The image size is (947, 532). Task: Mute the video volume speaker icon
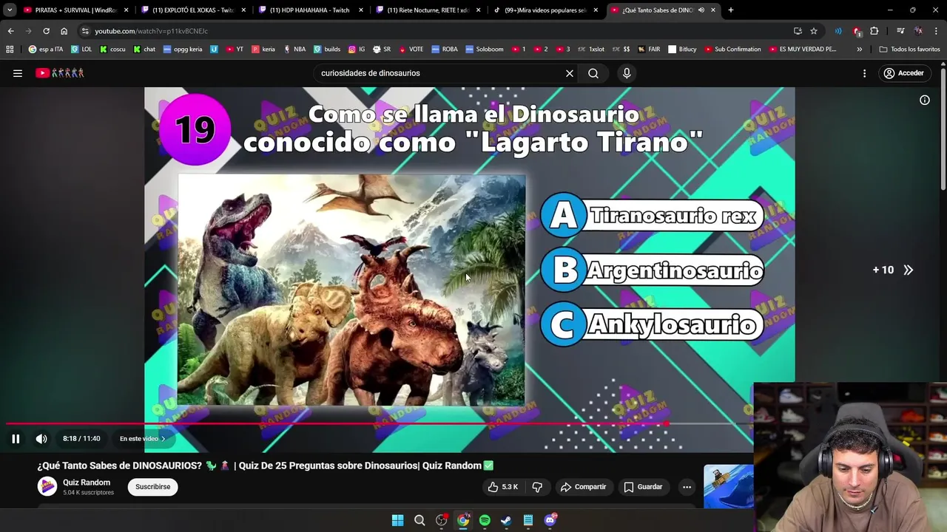(41, 438)
